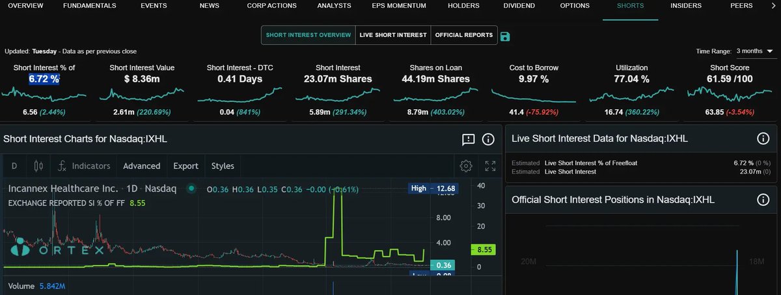Click the Export chart button
Image resolution: width=781 pixels, height=295 pixels.
[x=185, y=166]
